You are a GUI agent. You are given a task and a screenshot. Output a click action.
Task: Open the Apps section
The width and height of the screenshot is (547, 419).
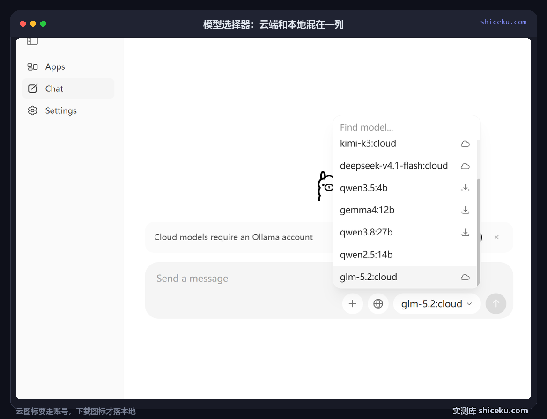tap(68, 66)
